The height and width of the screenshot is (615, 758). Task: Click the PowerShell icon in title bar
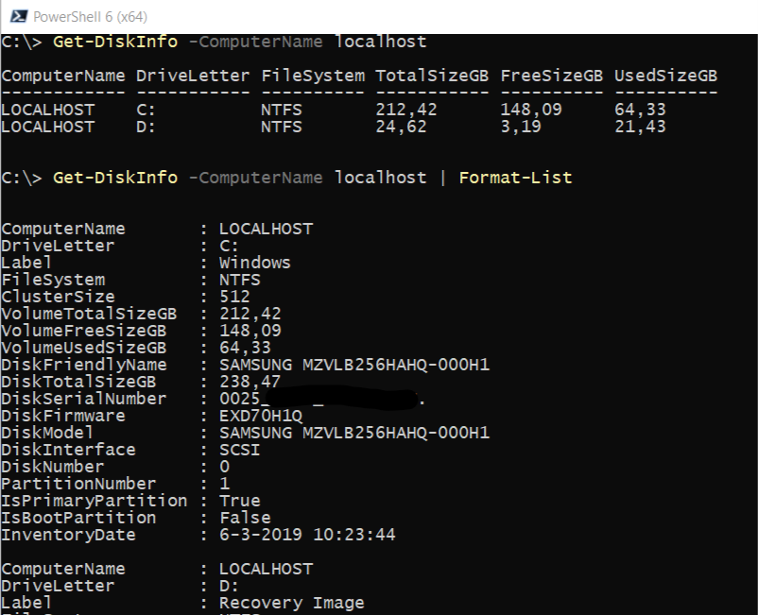(x=15, y=16)
